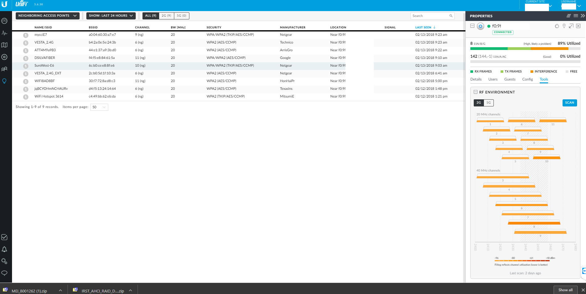Switch to the Config tab
This screenshot has width=586, height=294.
click(x=527, y=79)
